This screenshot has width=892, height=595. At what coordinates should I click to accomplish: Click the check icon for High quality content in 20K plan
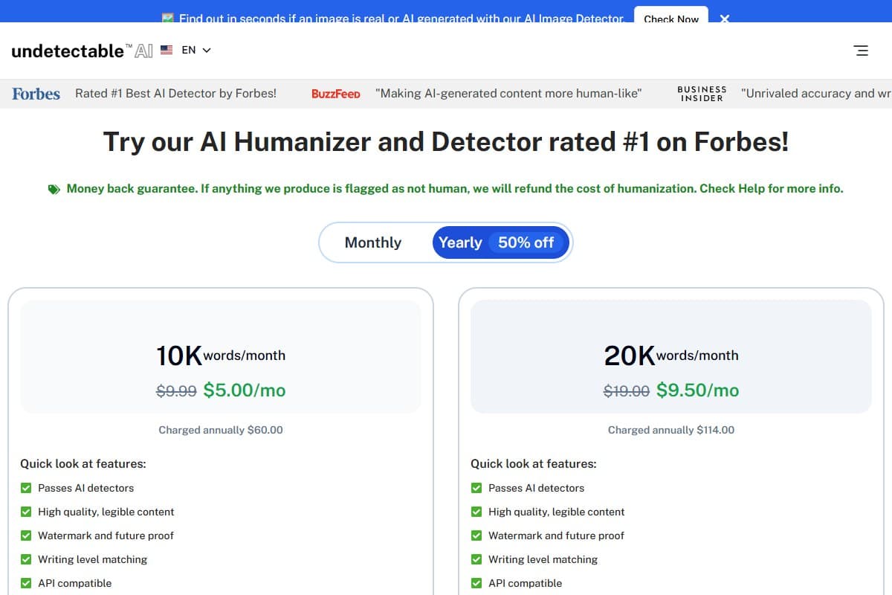pyautogui.click(x=476, y=512)
